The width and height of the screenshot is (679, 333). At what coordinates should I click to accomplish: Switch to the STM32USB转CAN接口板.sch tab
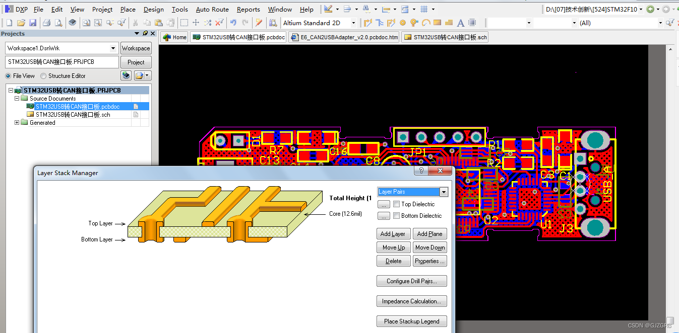[x=444, y=37]
